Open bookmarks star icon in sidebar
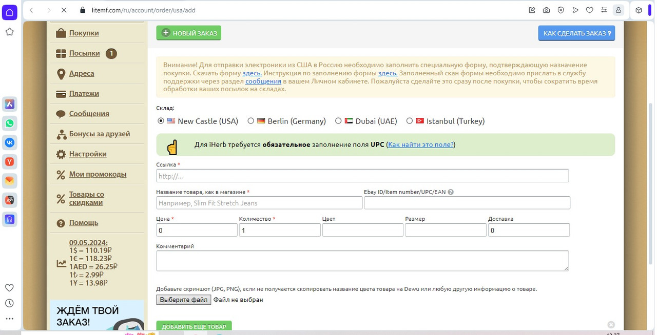The height and width of the screenshot is (335, 657). tap(9, 32)
